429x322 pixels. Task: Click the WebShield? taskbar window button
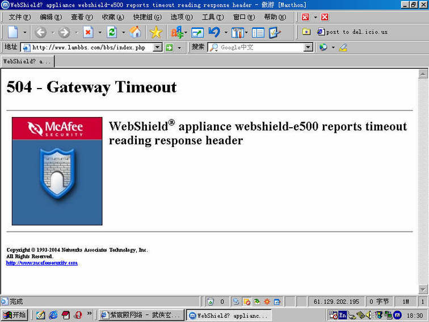pyautogui.click(x=229, y=315)
